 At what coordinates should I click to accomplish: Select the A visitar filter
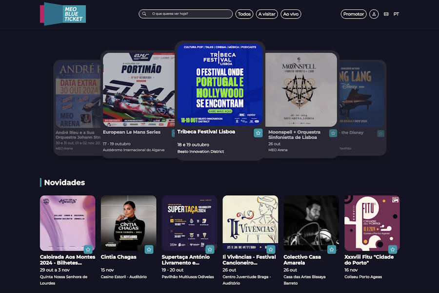pos(267,14)
